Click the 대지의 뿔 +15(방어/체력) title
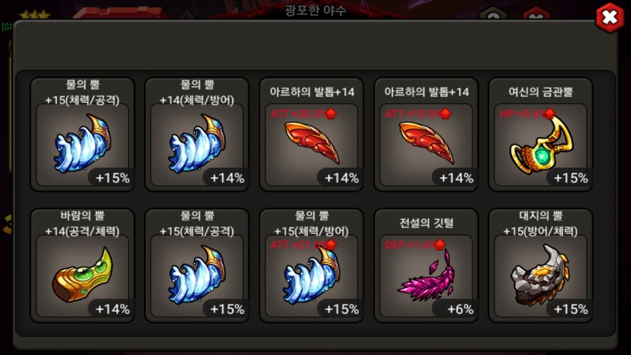Viewport: 631px width, 355px height. pos(540,224)
